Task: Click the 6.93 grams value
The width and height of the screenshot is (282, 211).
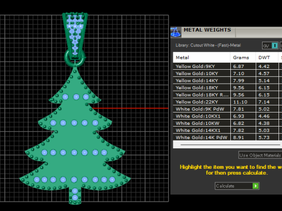Action: (x=239, y=116)
